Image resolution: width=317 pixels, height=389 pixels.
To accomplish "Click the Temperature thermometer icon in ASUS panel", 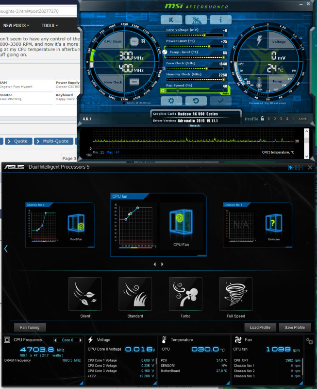I will coord(164,340).
